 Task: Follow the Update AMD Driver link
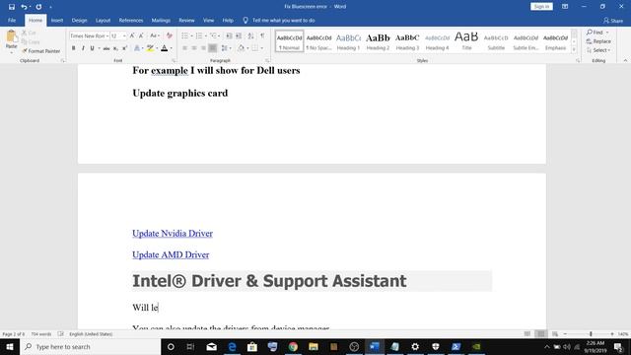pos(171,254)
